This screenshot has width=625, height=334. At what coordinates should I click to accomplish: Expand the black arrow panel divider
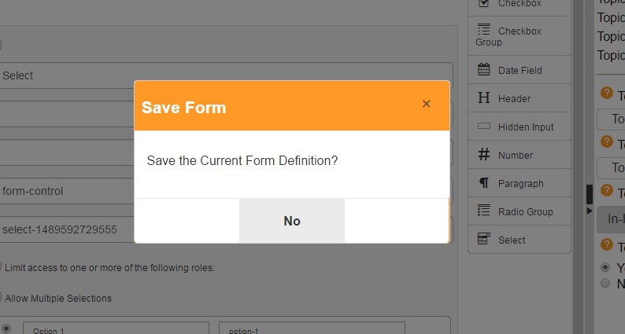point(589,211)
